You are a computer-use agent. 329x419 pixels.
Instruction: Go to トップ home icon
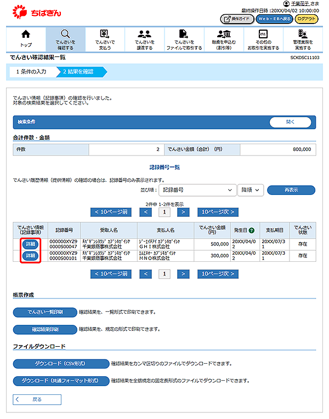[x=26, y=39]
